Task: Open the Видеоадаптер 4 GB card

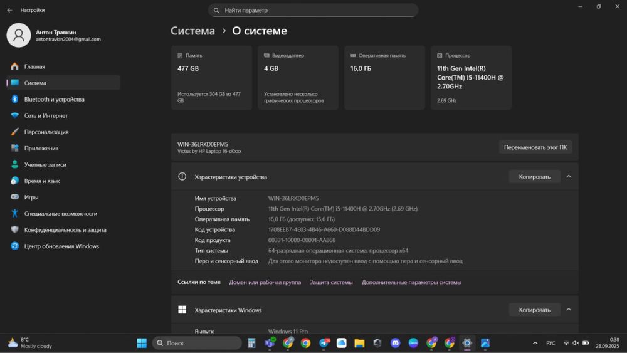Action: tap(298, 78)
